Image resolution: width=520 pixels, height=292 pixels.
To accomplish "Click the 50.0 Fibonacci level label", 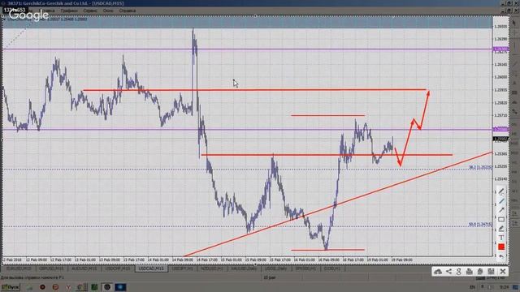I will (x=480, y=225).
